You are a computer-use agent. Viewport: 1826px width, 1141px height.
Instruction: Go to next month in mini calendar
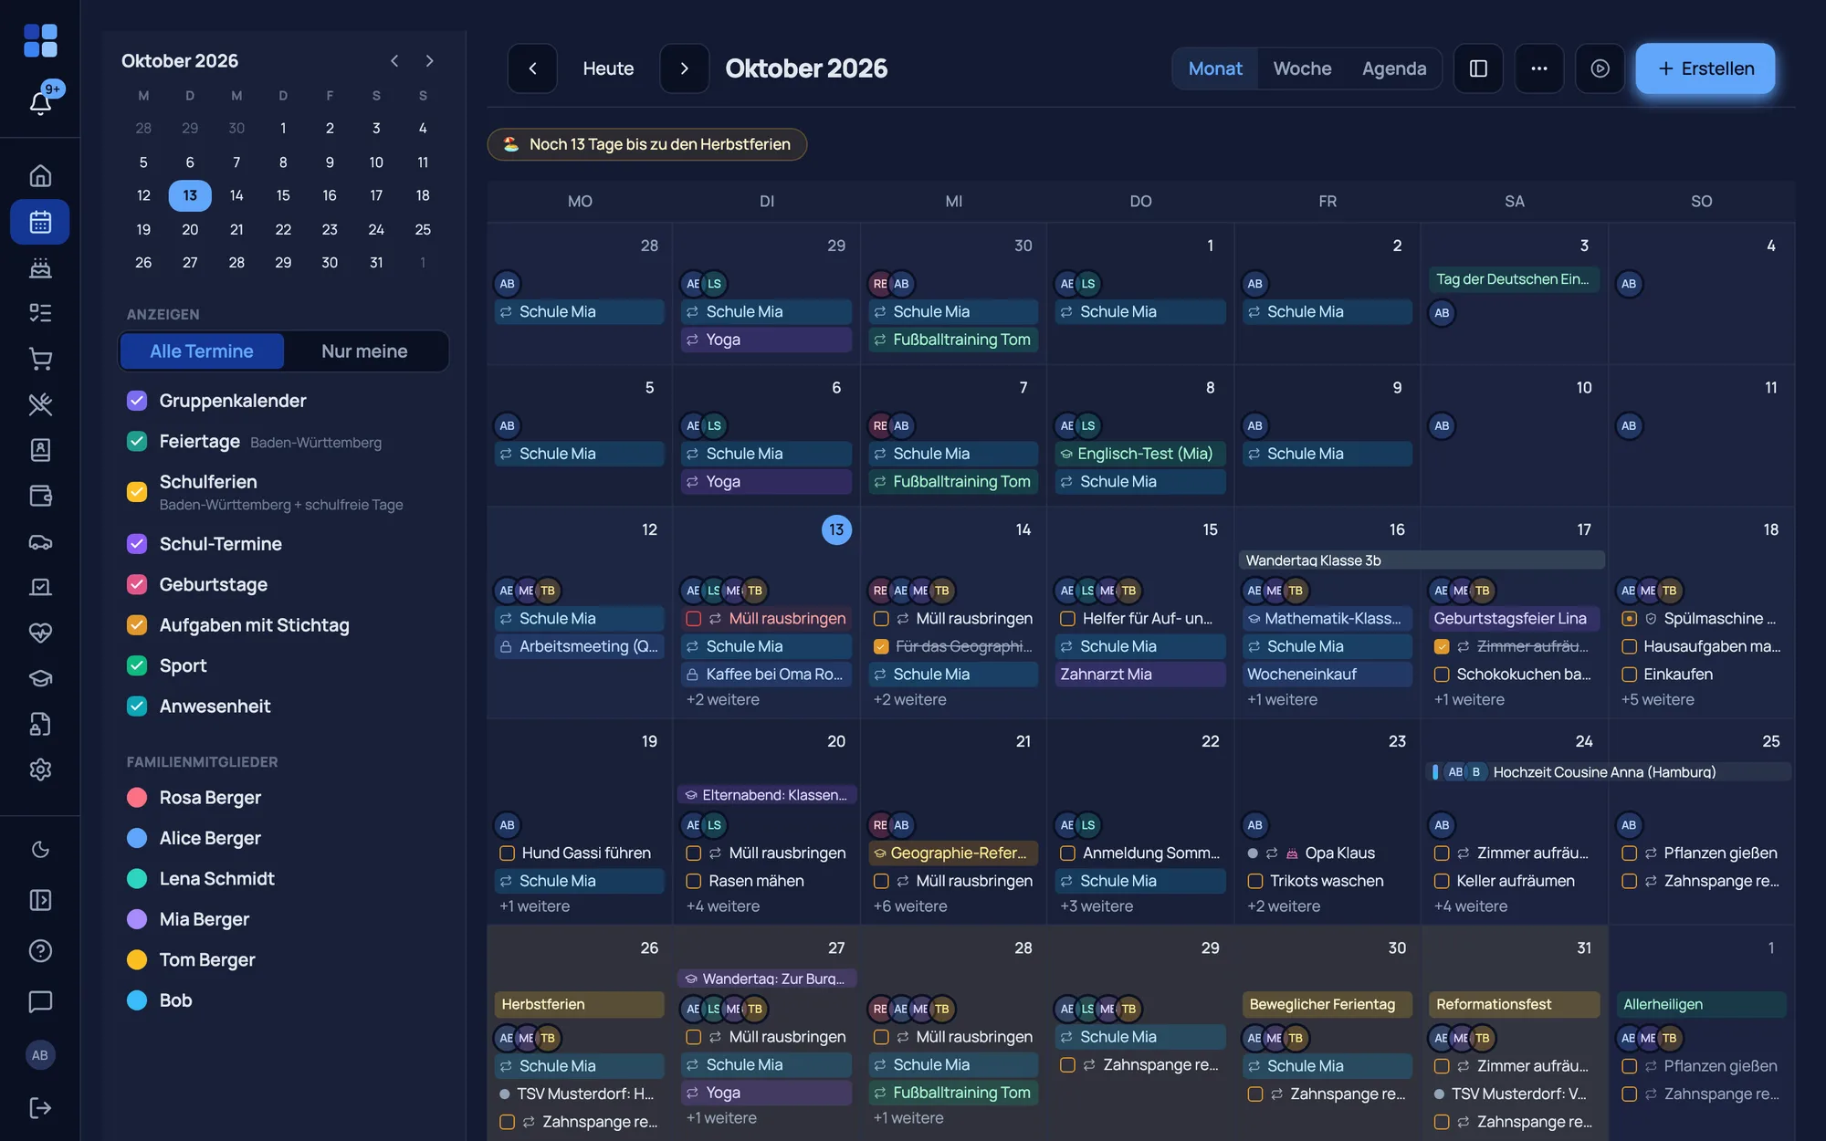(x=429, y=61)
